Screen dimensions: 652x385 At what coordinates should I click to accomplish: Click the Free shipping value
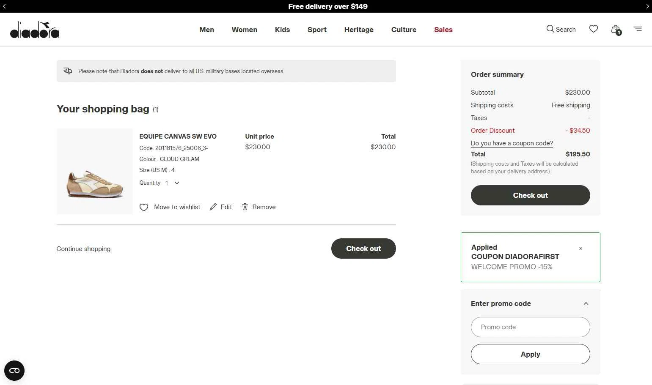[571, 105]
